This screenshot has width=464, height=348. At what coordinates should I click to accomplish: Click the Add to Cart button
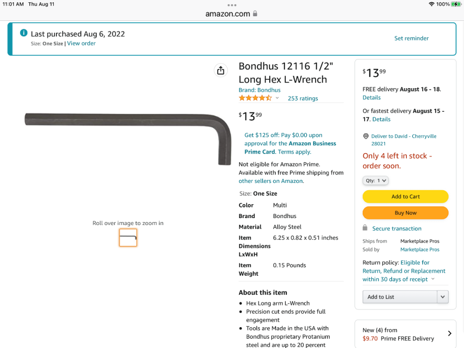(x=406, y=197)
